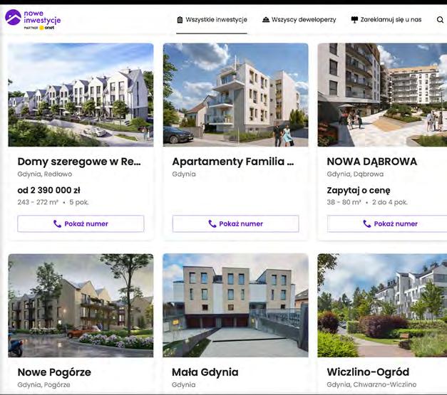Open the Nowe Pogórze listing title
This screenshot has height=395, width=447.
tap(54, 372)
